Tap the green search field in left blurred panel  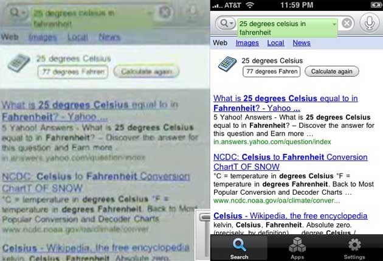(x=92, y=18)
